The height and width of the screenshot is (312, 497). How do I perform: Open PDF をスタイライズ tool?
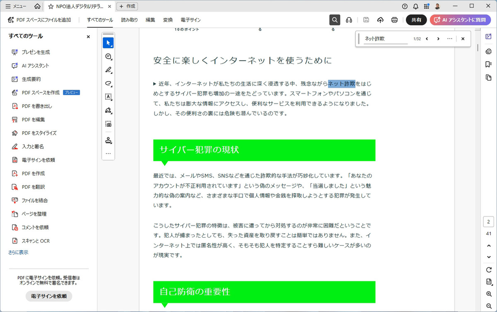pos(34,133)
